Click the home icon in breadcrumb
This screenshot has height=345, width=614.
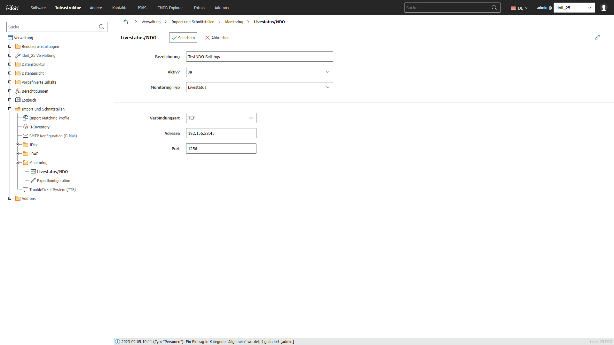(126, 22)
